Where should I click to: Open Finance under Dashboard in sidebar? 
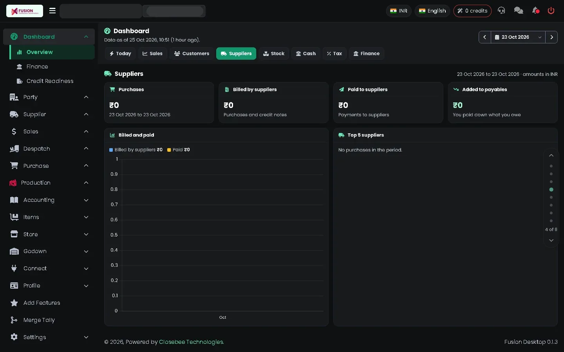point(52,66)
